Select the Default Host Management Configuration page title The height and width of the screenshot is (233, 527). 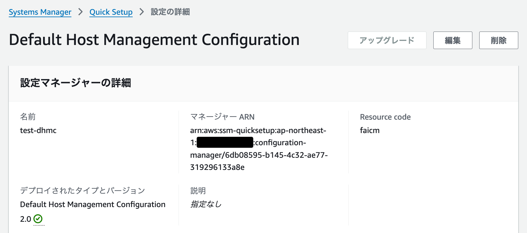[154, 40]
